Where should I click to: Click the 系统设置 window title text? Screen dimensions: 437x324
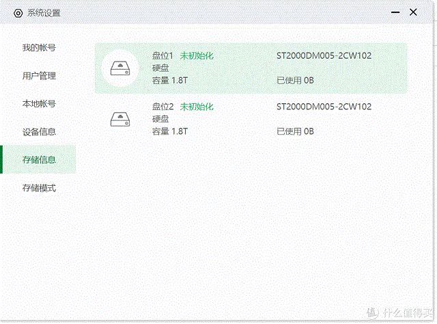[44, 13]
